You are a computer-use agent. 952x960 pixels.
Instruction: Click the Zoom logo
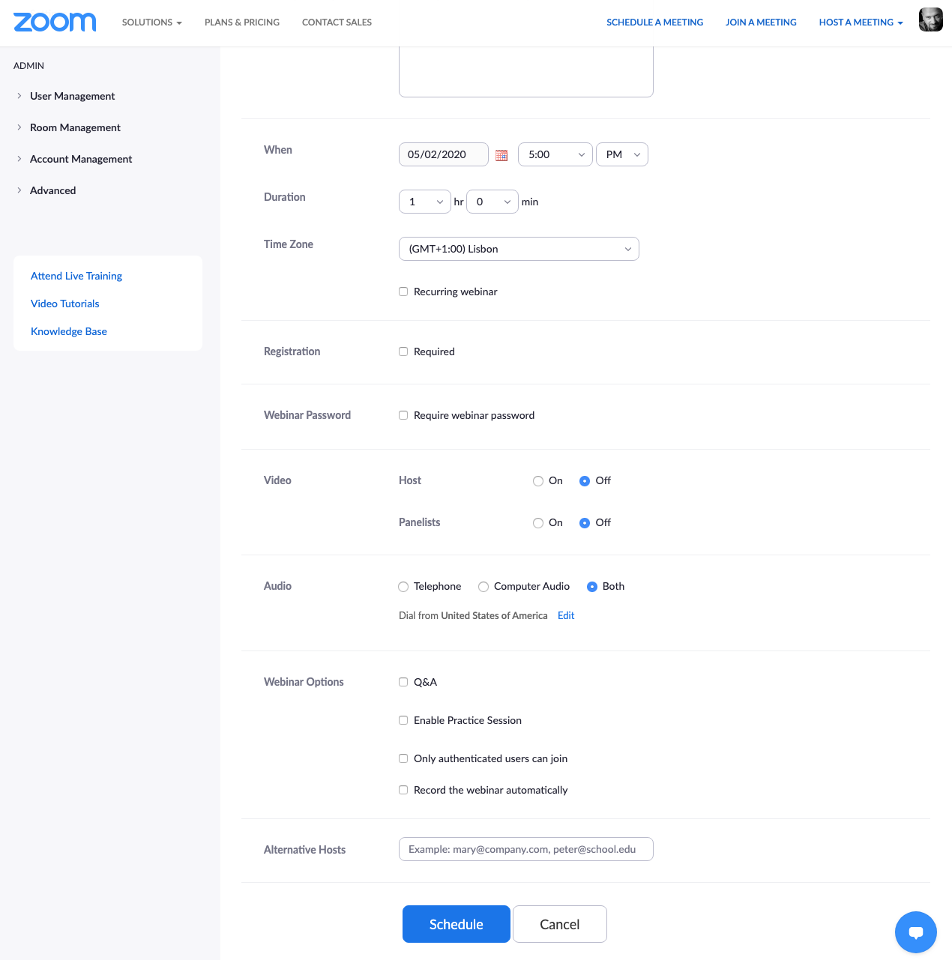(x=55, y=22)
